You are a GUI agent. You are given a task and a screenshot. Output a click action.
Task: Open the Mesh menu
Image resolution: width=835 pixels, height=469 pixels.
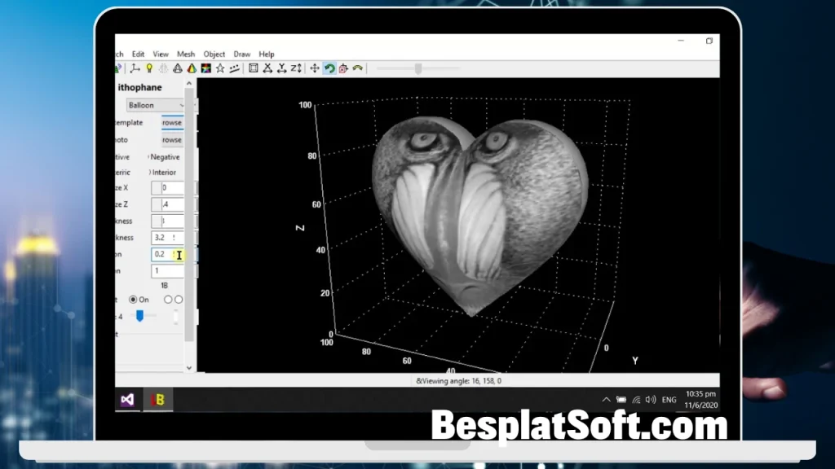point(186,54)
